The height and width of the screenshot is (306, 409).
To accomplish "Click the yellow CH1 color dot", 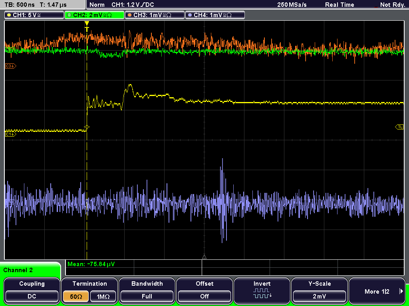I will coord(9,15).
